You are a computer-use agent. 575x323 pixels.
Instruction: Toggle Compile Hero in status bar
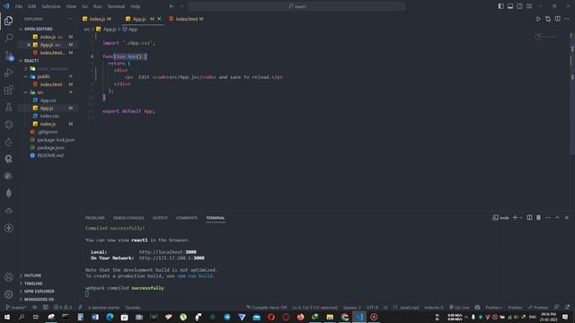267,307
